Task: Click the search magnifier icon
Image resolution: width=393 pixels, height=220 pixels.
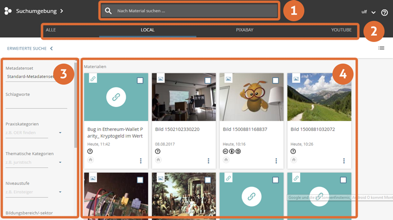Action: pyautogui.click(x=108, y=11)
